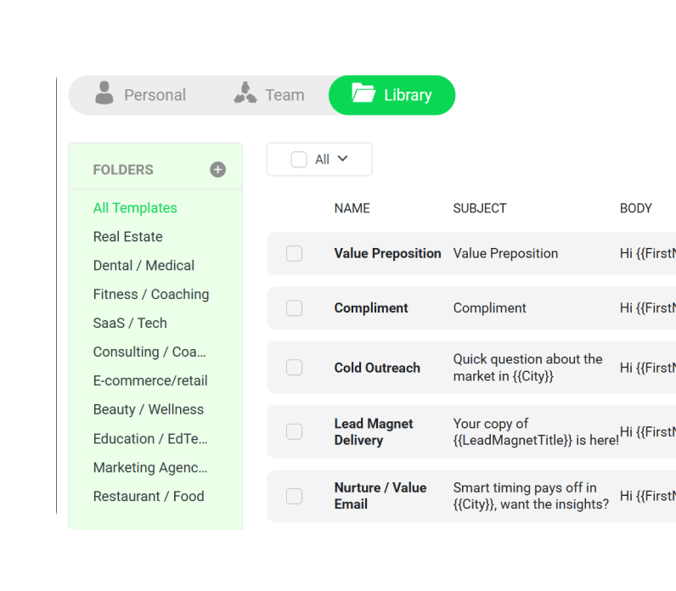The image size is (676, 591).
Task: Open the Dental / Medical folder
Action: (144, 266)
